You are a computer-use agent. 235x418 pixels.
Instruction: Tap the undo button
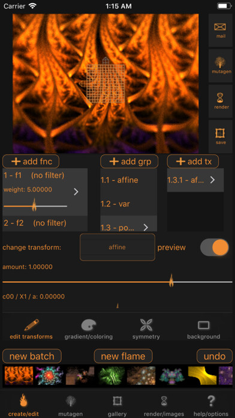click(215, 356)
